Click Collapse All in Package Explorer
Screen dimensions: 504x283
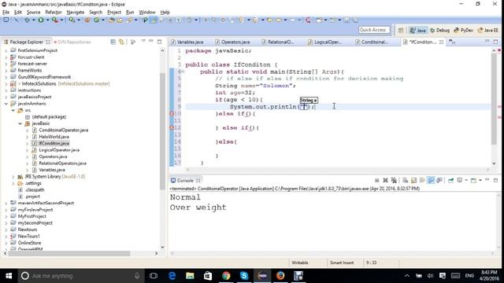click(x=113, y=42)
